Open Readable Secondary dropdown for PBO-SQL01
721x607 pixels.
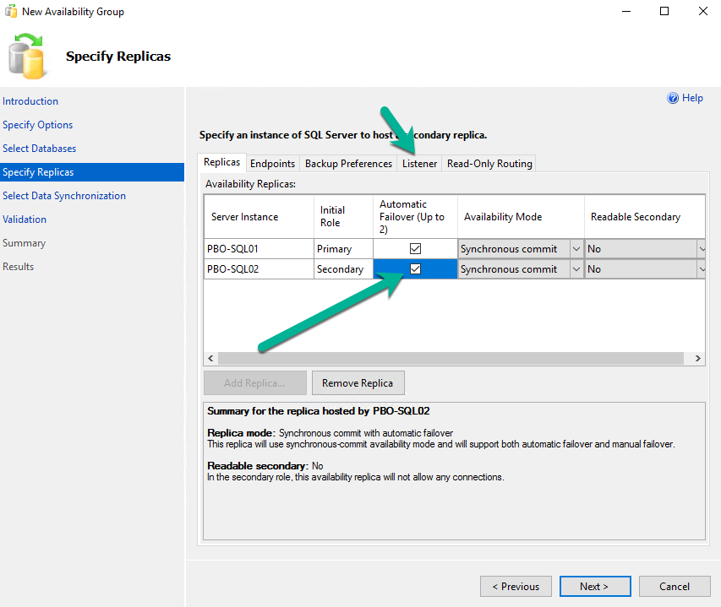coord(702,249)
